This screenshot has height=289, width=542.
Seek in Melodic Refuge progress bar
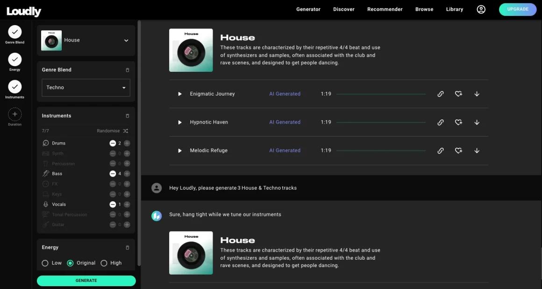tap(381, 151)
